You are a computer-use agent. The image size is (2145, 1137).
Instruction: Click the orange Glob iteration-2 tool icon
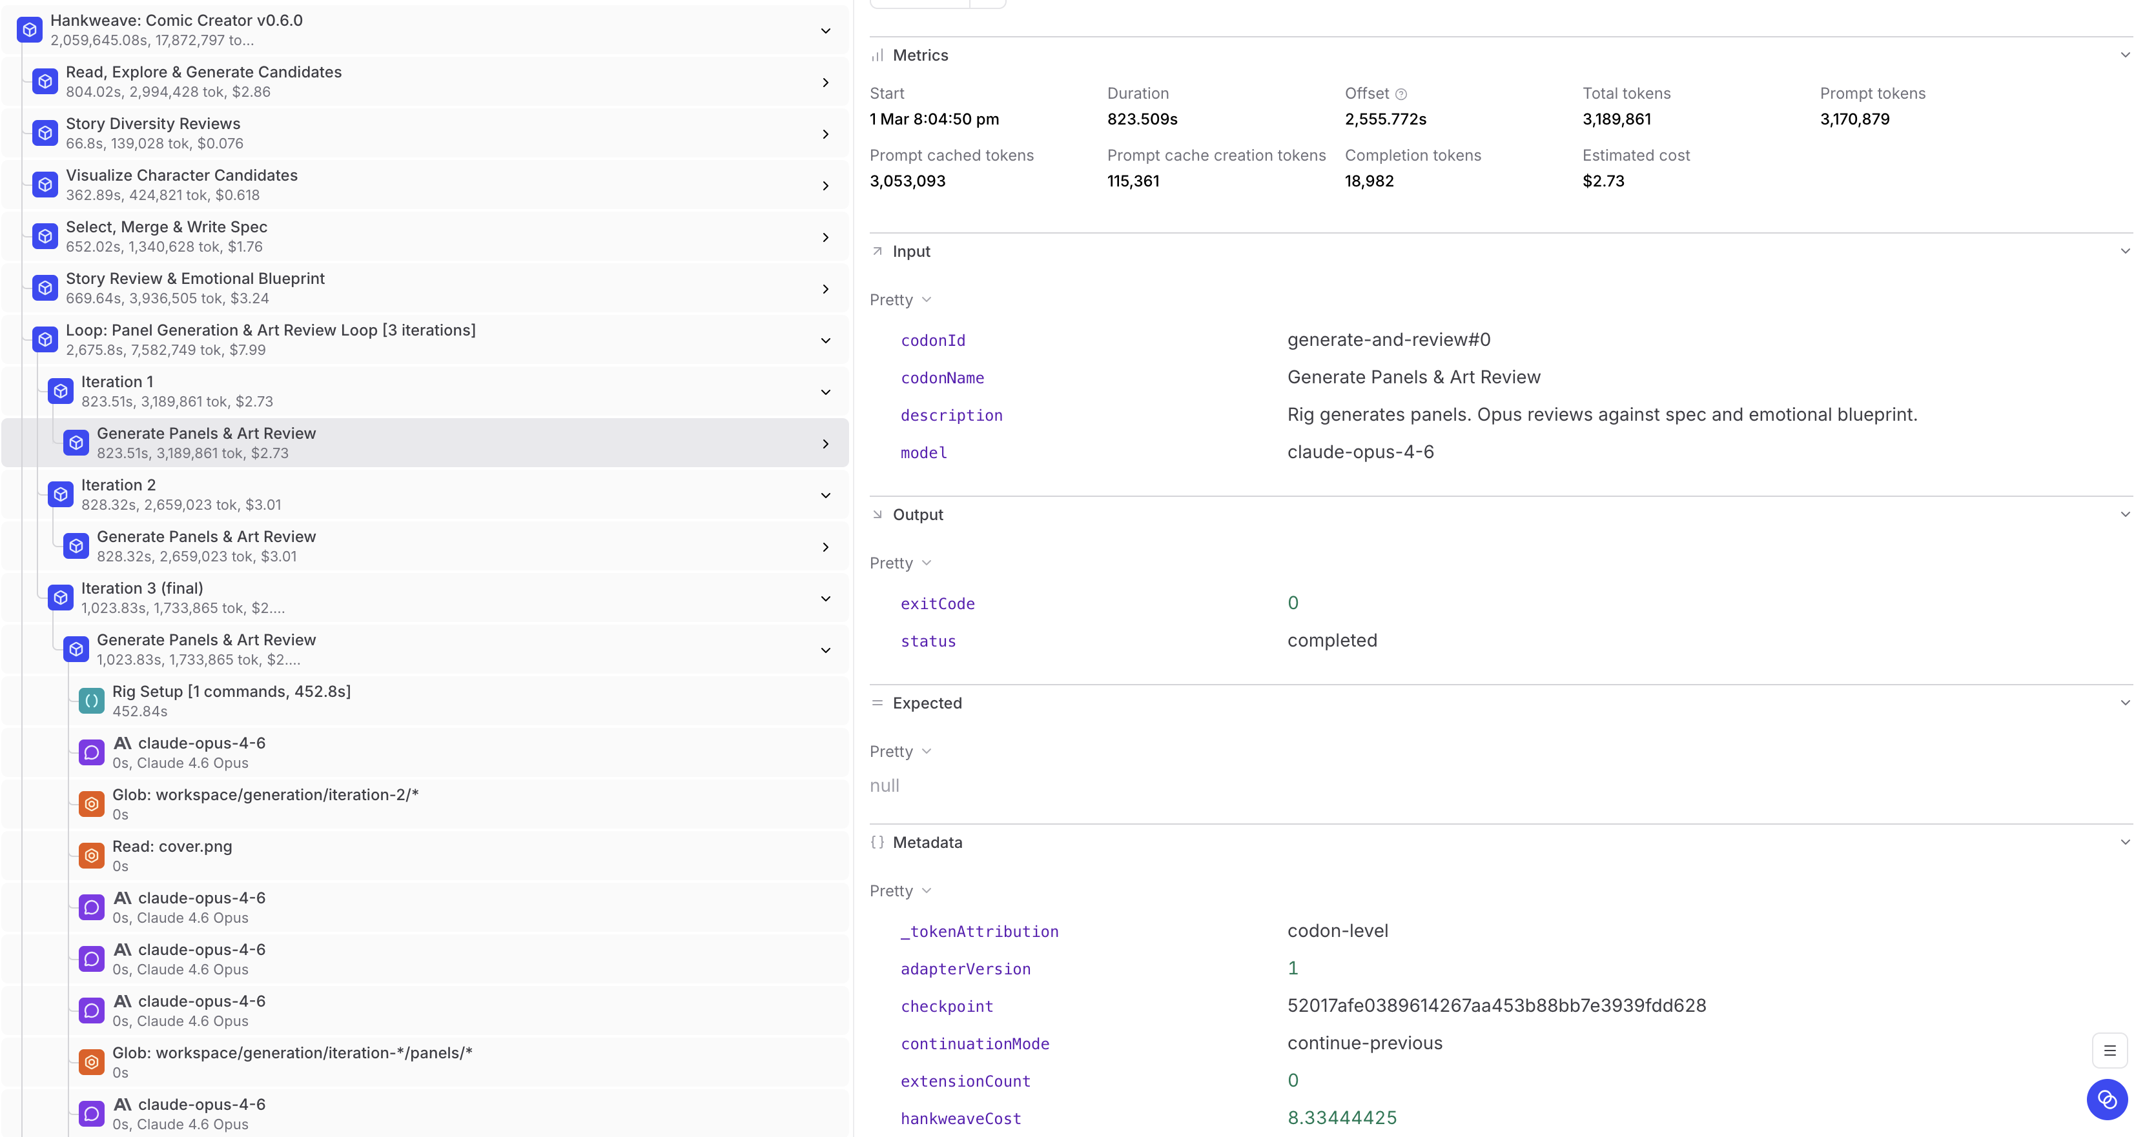[92, 804]
